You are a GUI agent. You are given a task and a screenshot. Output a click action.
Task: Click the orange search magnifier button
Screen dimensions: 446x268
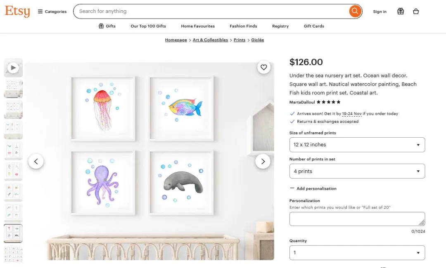click(355, 11)
